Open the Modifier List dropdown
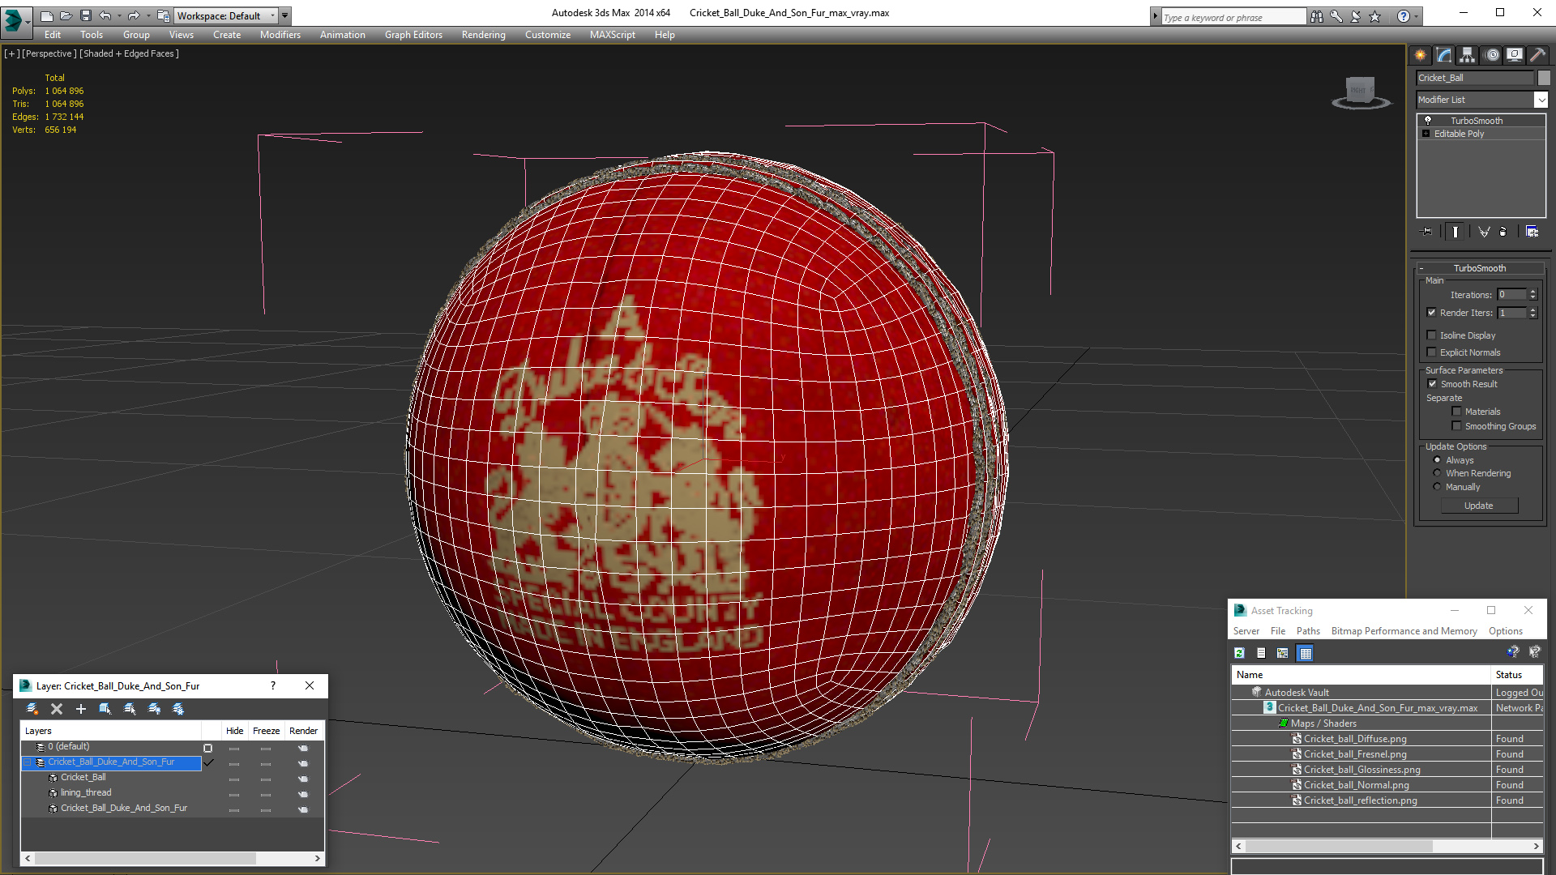 point(1541,100)
